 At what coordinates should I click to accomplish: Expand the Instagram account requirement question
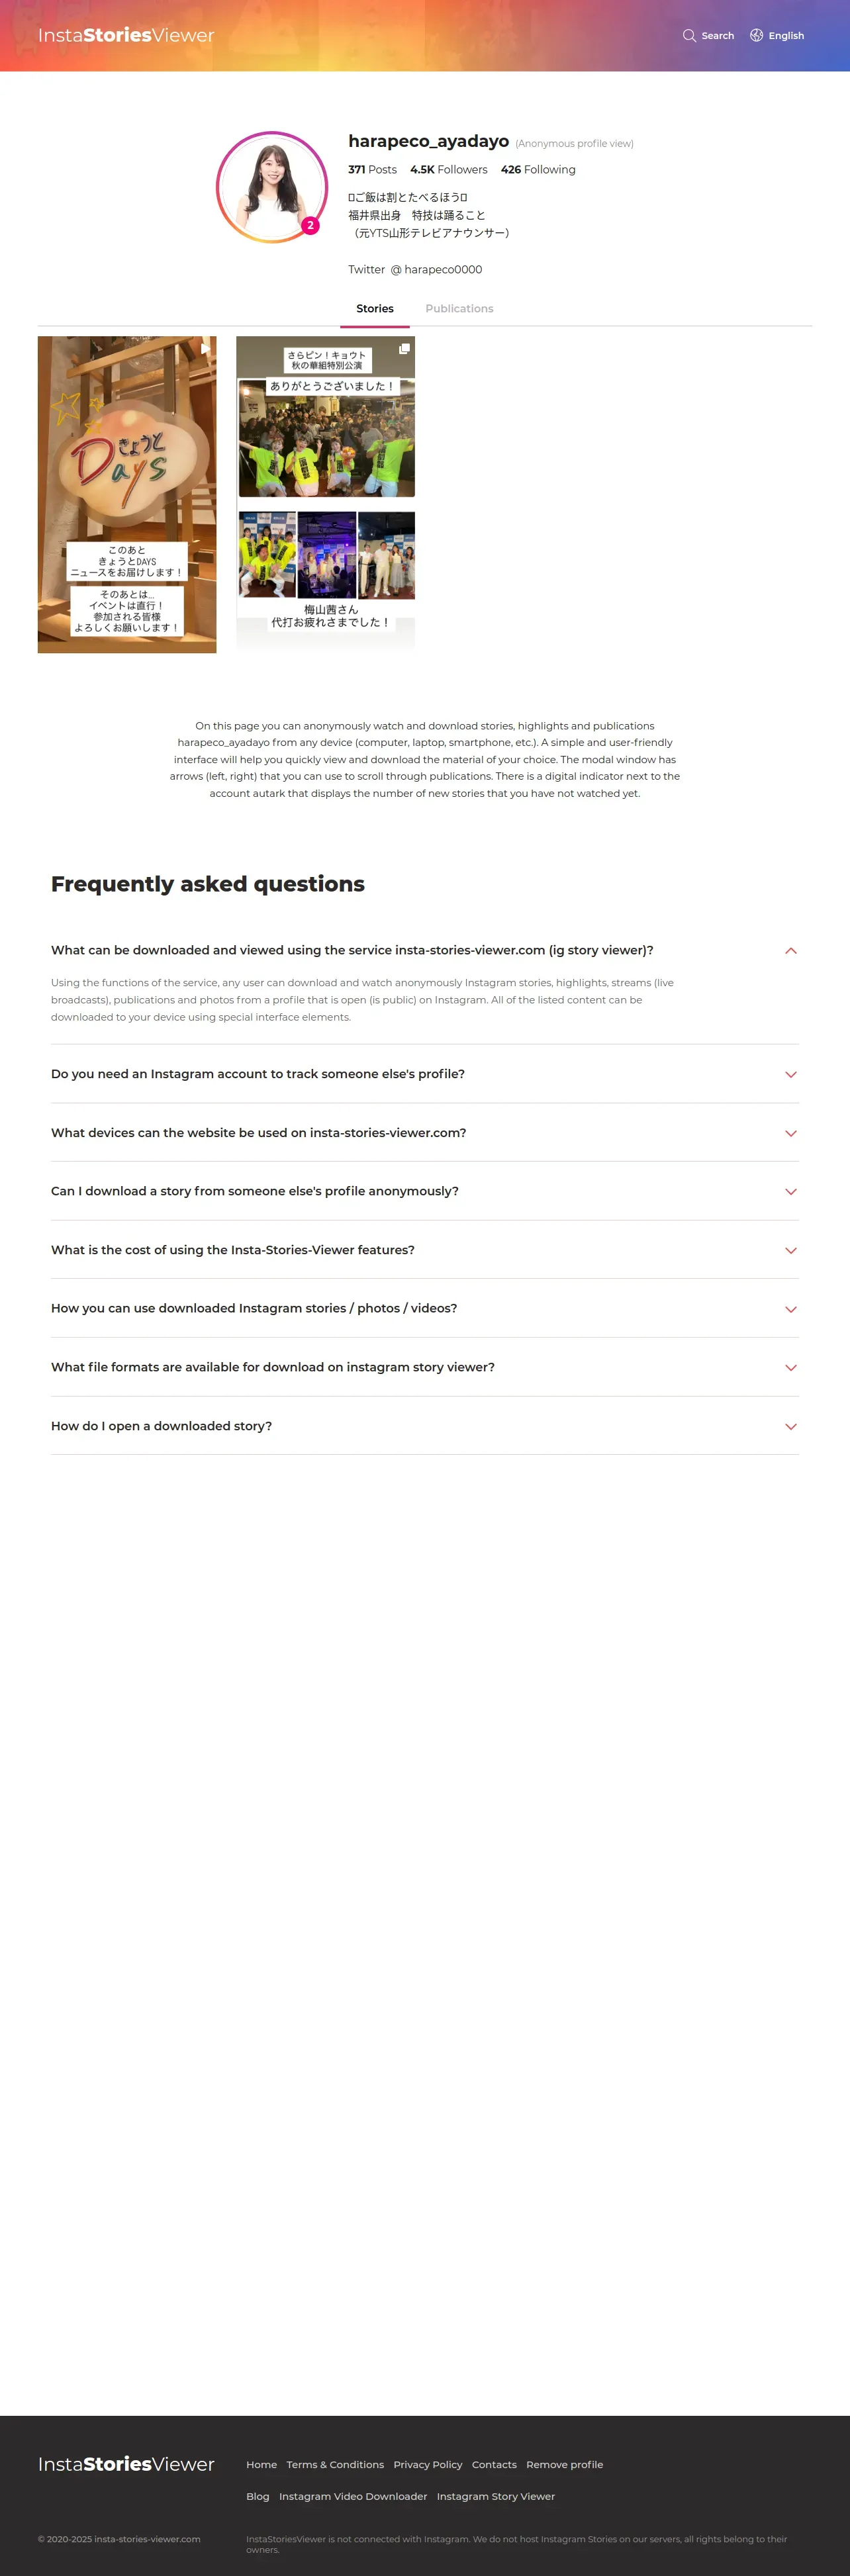pyautogui.click(x=790, y=1074)
